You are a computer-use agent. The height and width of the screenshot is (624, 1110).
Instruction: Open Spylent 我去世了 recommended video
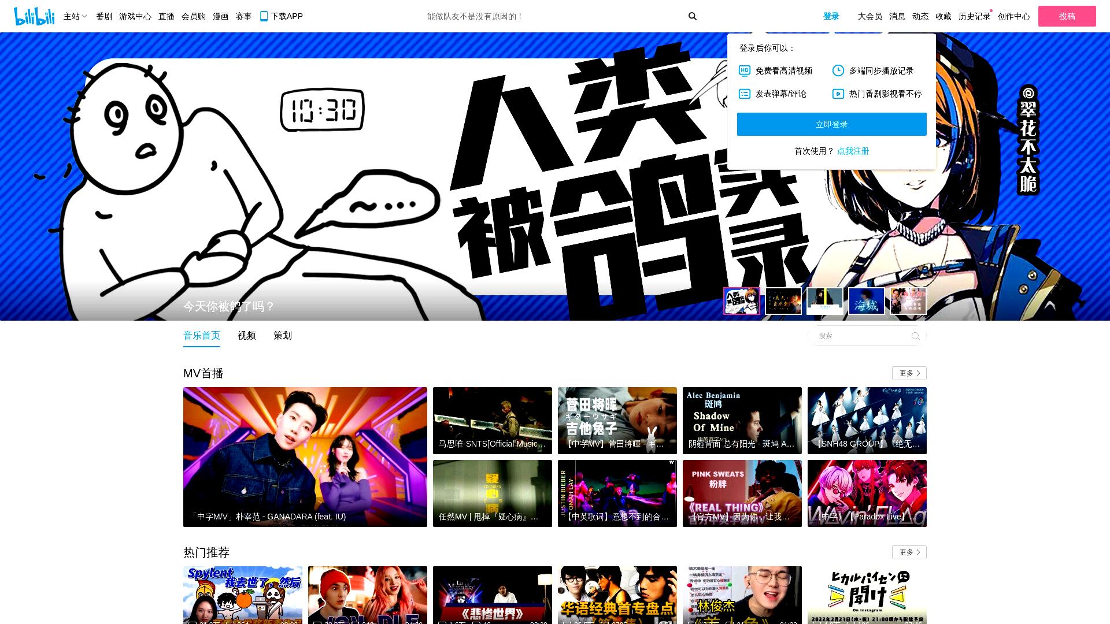pos(243,595)
